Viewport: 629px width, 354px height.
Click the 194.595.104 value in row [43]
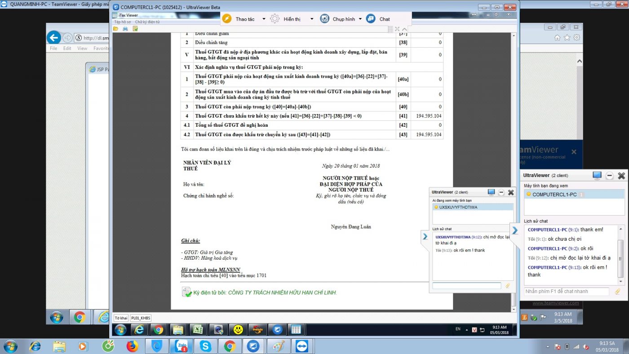pyautogui.click(x=429, y=135)
